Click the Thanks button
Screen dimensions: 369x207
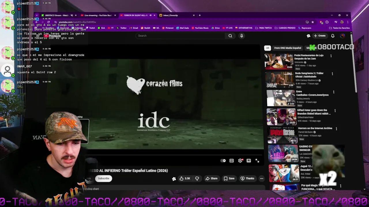pos(247,179)
